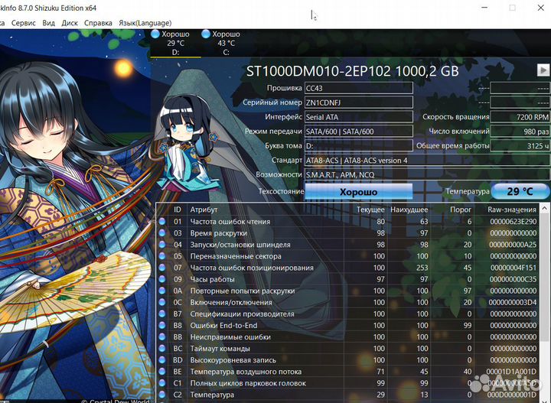The height and width of the screenshot is (403, 551).
Task: Select the D: drive tab at 29 °C
Action: 175,43
